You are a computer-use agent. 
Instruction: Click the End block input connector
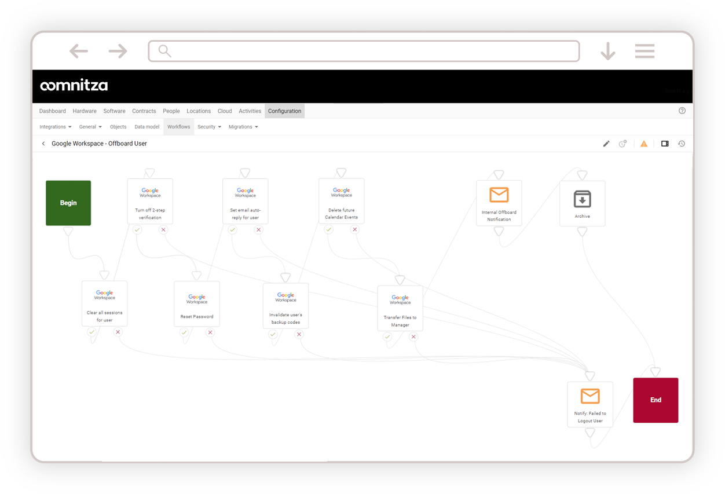[656, 372]
